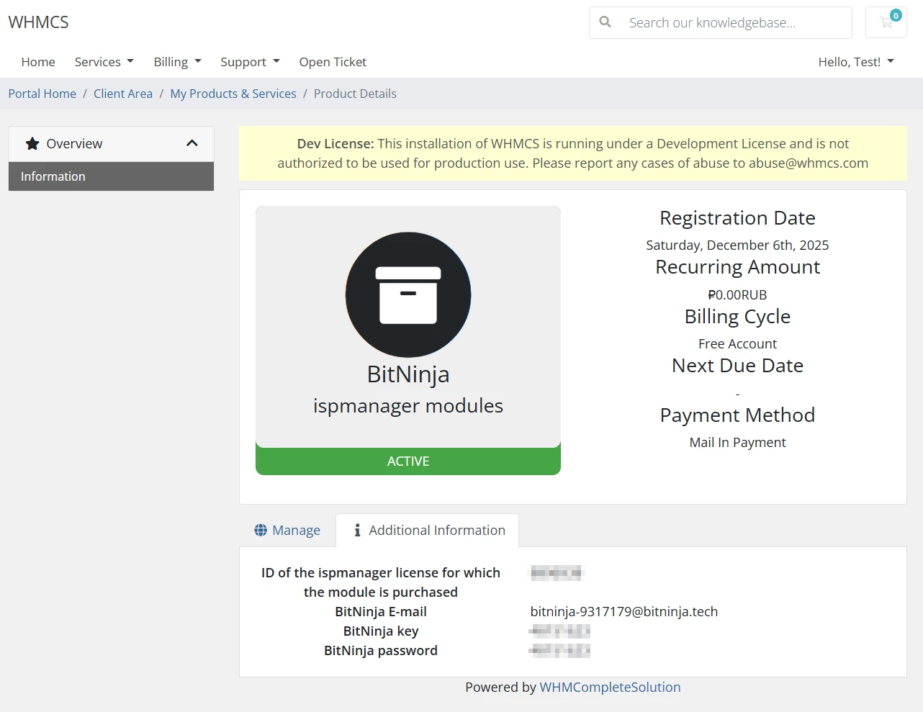Click the globe icon on Manage tab
The height and width of the screenshot is (712, 923).
261,531
